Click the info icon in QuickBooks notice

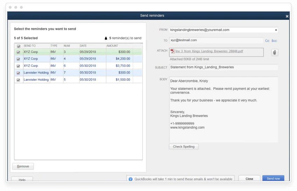coord(130,179)
